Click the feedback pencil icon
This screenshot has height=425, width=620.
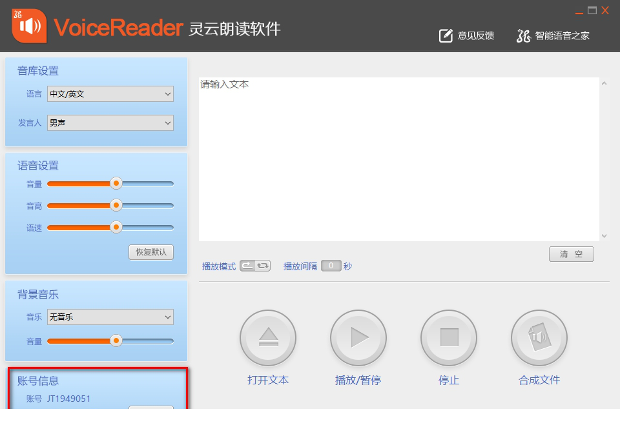(446, 35)
